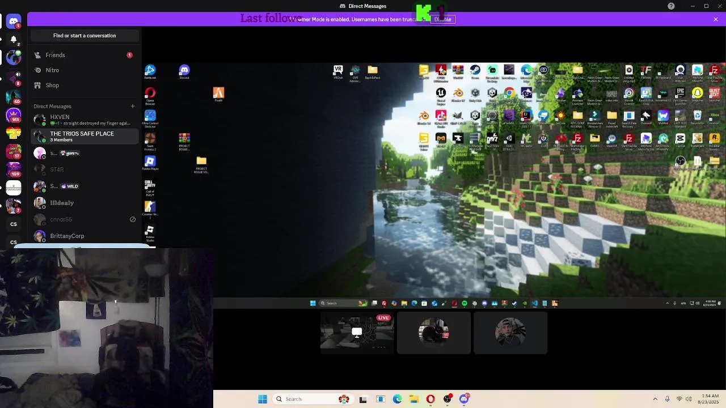Open BrittanyCorp direct message
This screenshot has height=408, width=726.
point(85,236)
